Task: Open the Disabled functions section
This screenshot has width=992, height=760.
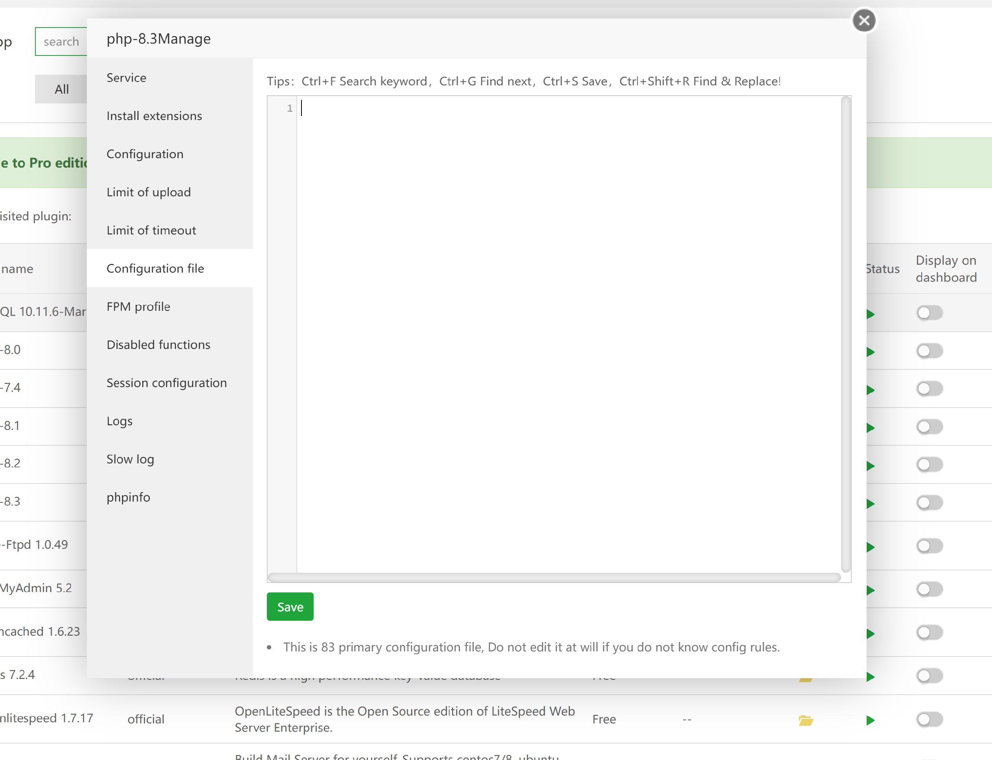Action: tap(158, 345)
